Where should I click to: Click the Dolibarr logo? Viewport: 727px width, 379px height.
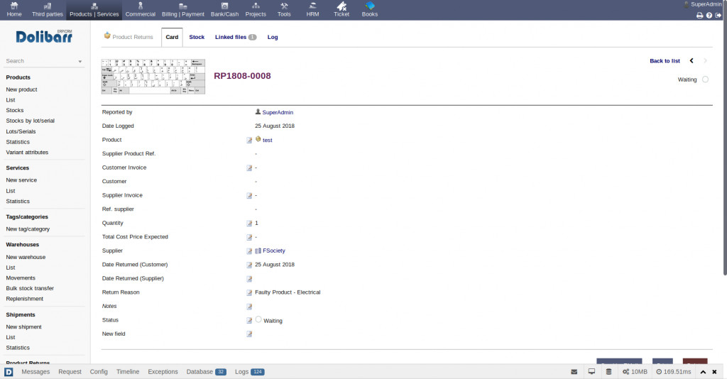pos(44,37)
